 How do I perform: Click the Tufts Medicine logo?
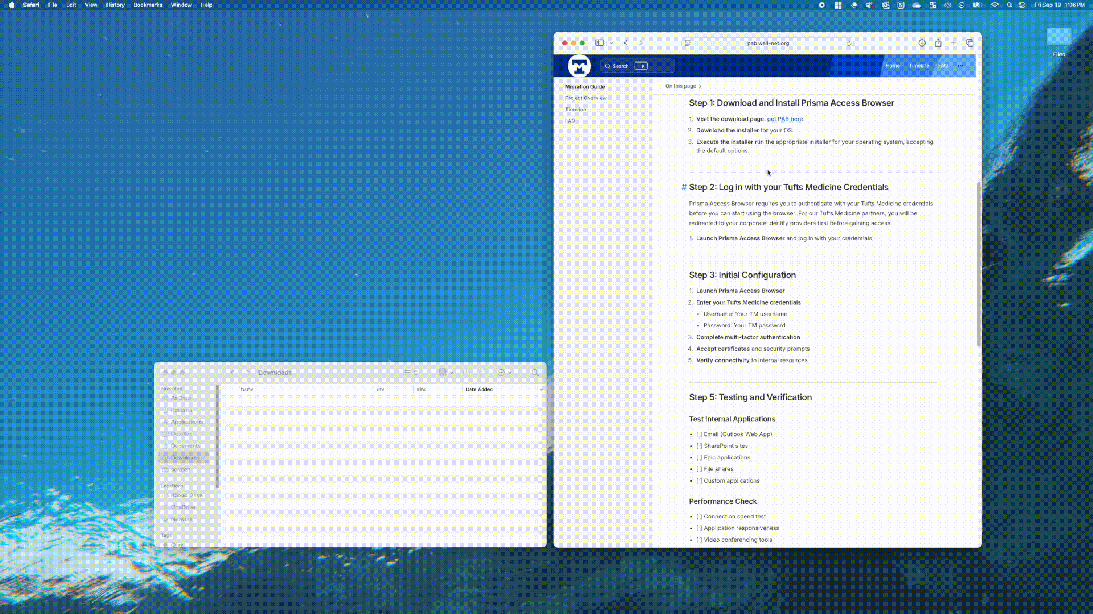pyautogui.click(x=579, y=66)
